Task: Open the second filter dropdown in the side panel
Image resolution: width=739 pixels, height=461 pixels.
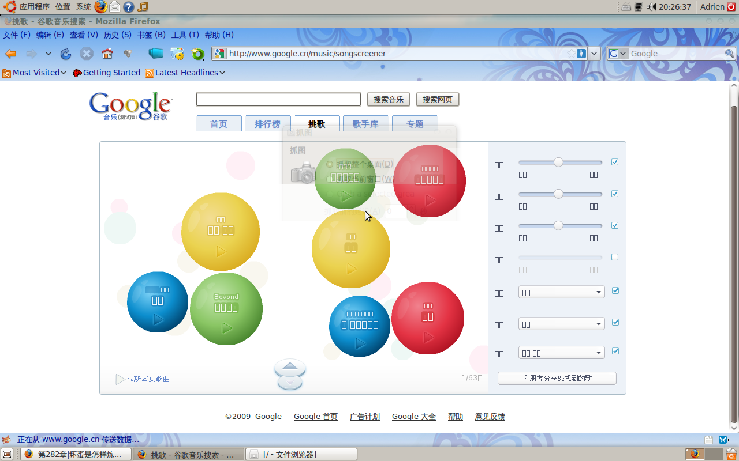Action: pyautogui.click(x=562, y=324)
